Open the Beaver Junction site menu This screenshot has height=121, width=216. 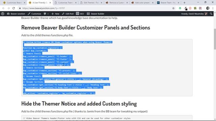point(16,14)
